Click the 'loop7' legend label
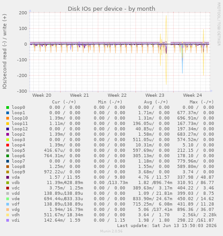 coord(18,161)
